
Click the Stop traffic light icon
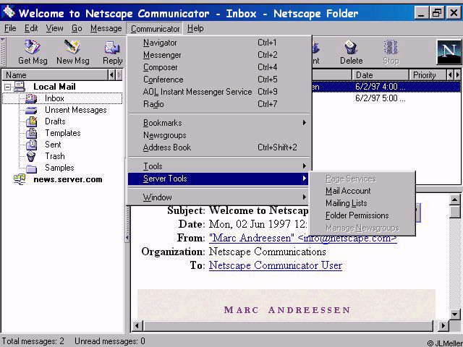click(391, 47)
